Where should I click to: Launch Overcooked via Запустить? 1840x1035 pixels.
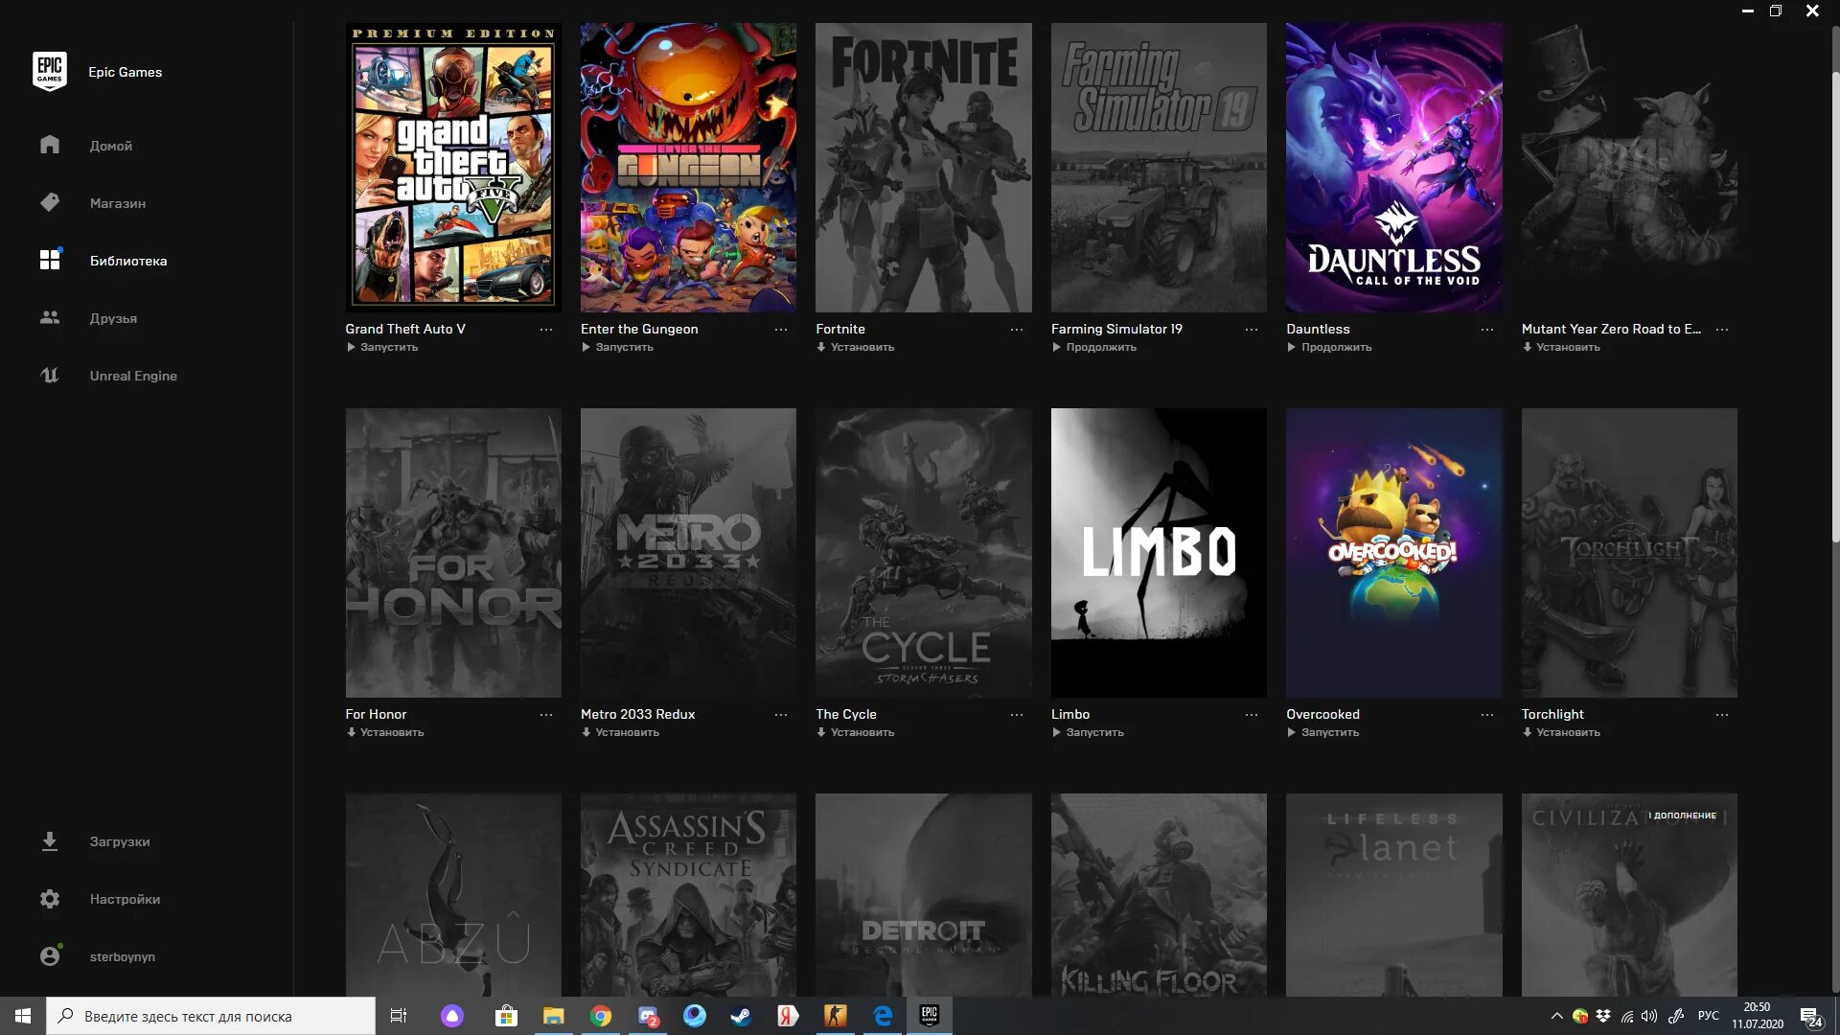pos(1322,732)
